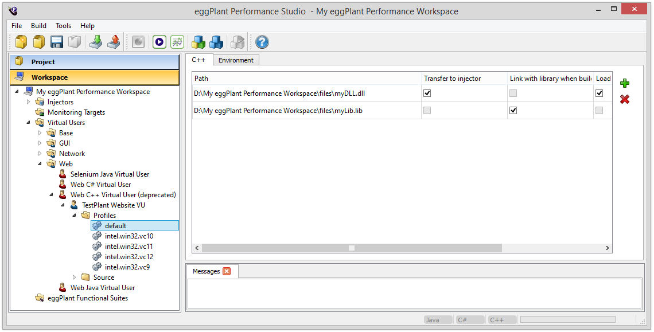Open the Tools menu
This screenshot has height=332, width=654.
pos(63,26)
